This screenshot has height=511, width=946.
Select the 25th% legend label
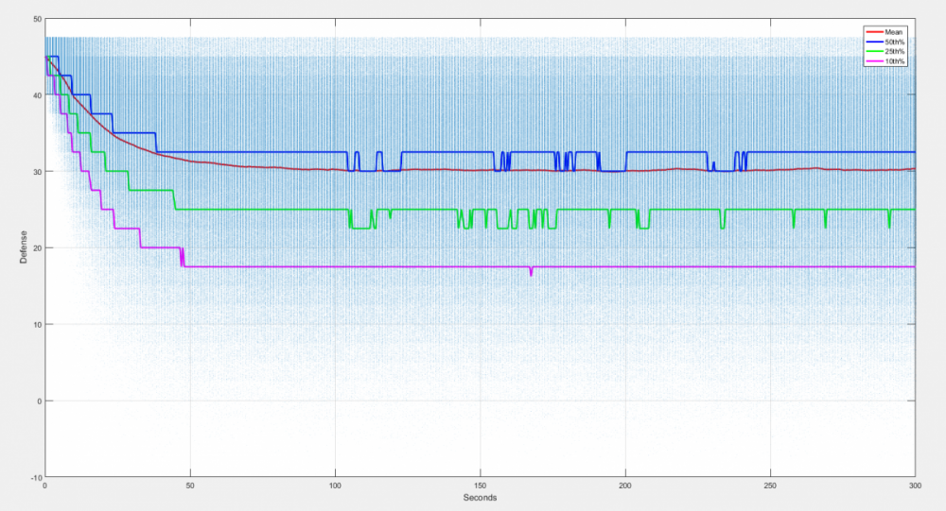tap(895, 51)
